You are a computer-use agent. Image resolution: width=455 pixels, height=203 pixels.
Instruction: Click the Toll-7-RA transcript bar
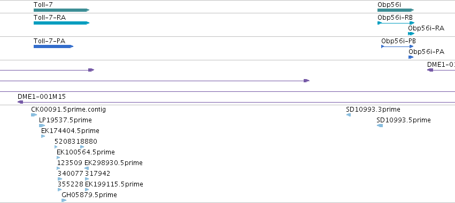[61, 23]
